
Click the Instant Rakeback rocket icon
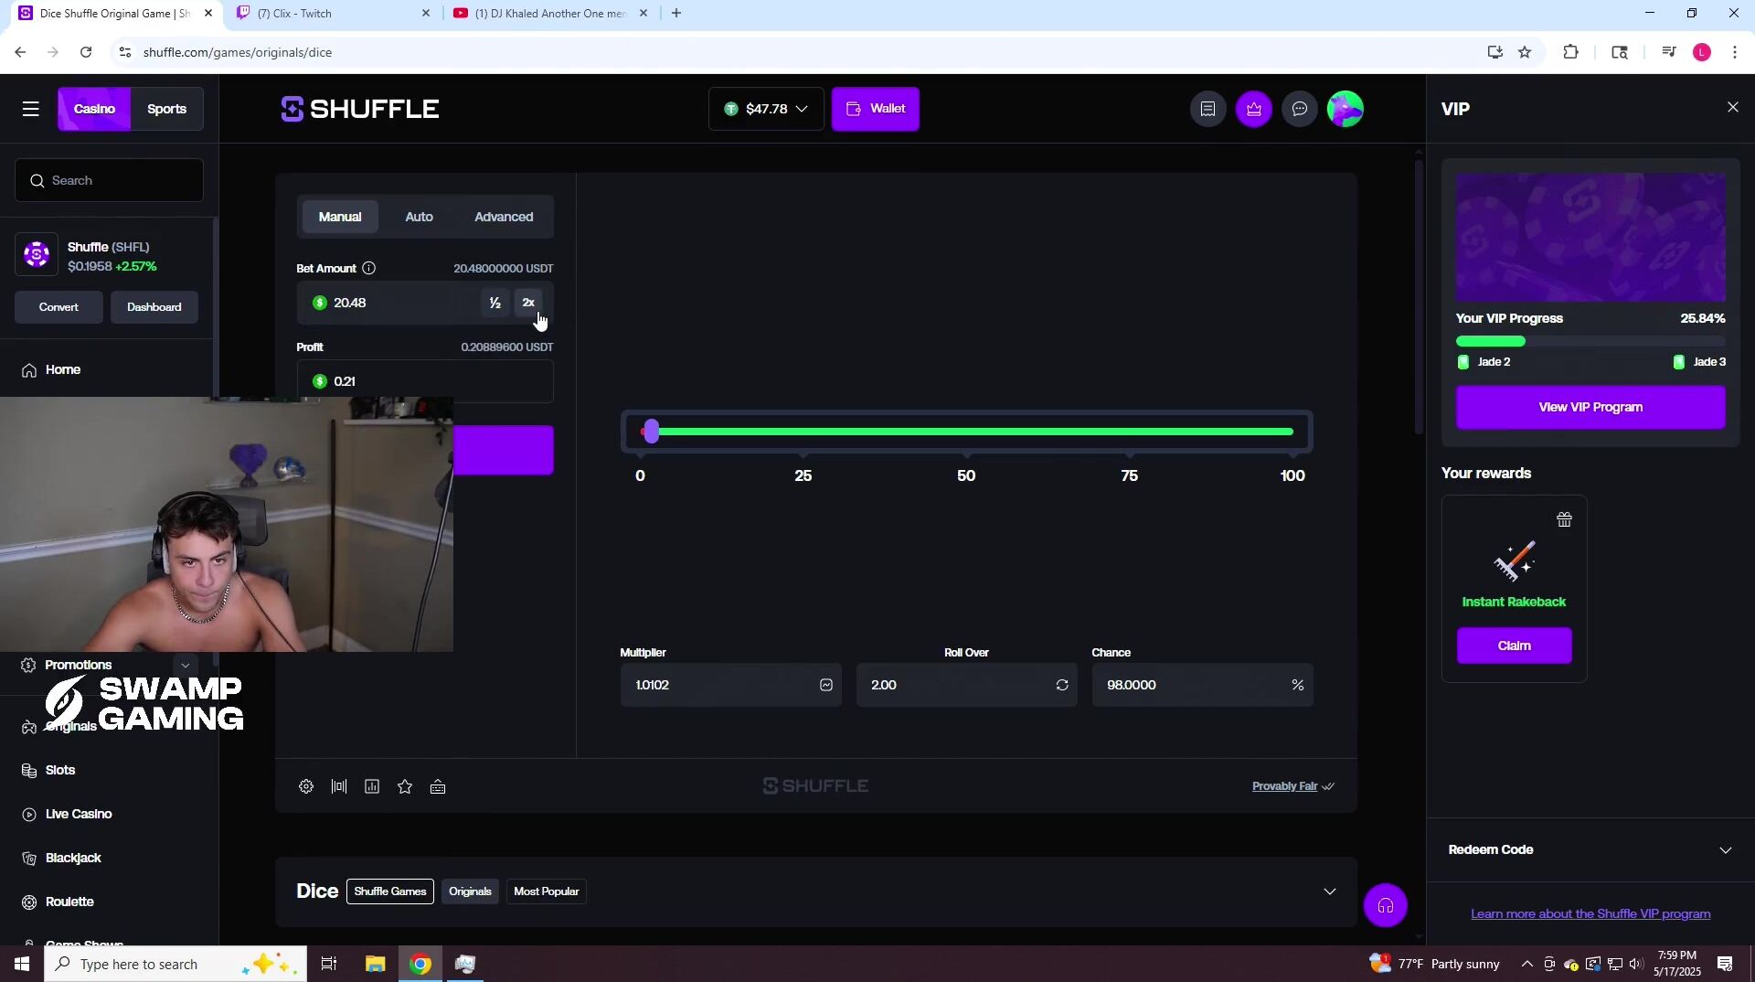(1514, 560)
